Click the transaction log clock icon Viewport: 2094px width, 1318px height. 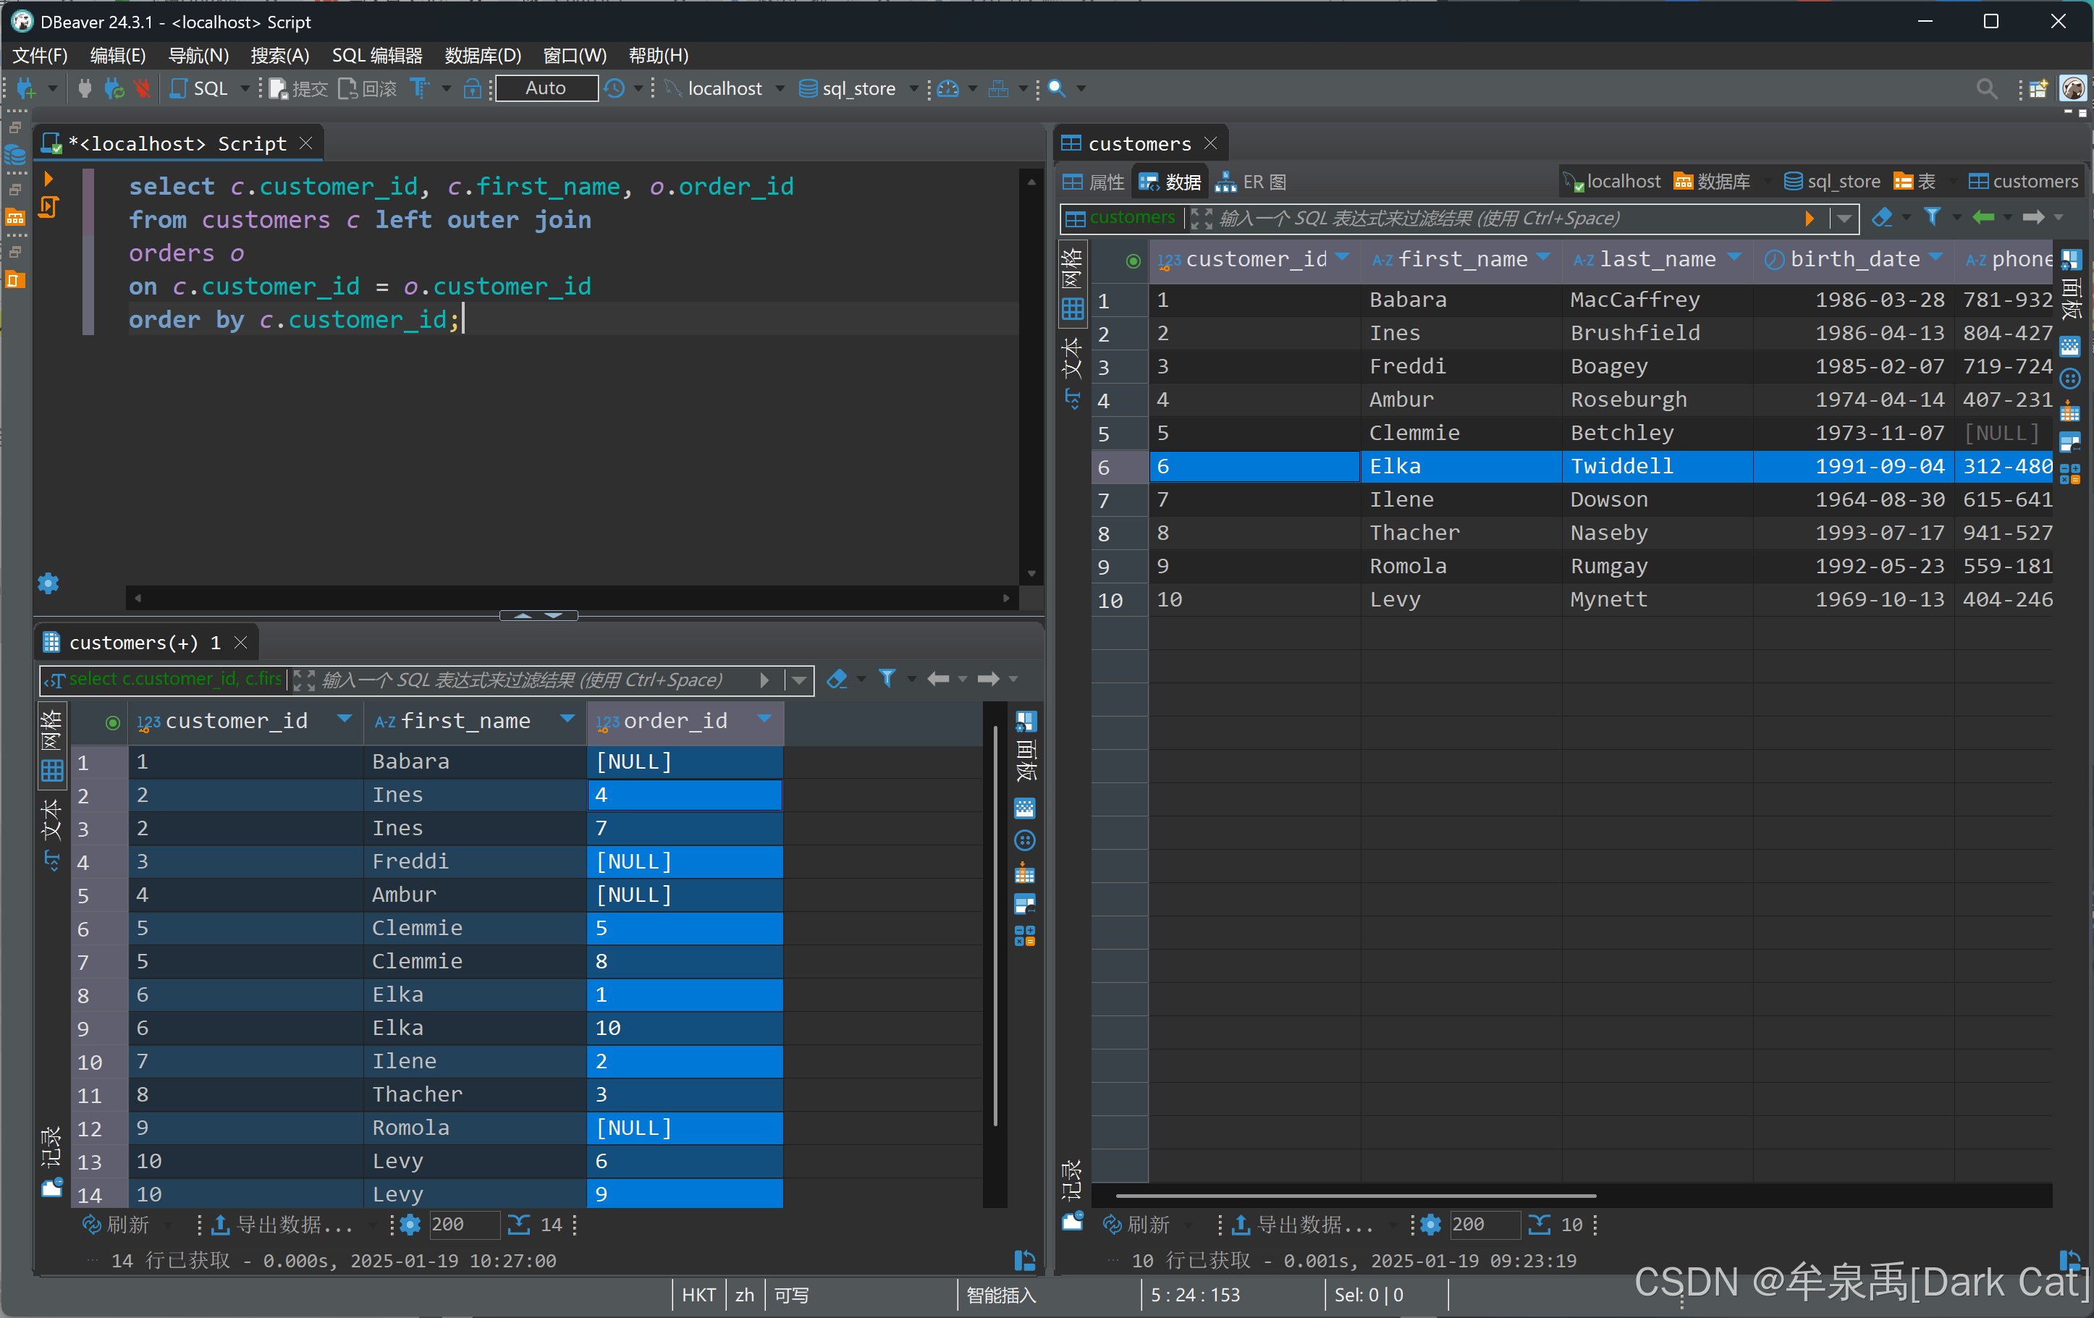(615, 89)
